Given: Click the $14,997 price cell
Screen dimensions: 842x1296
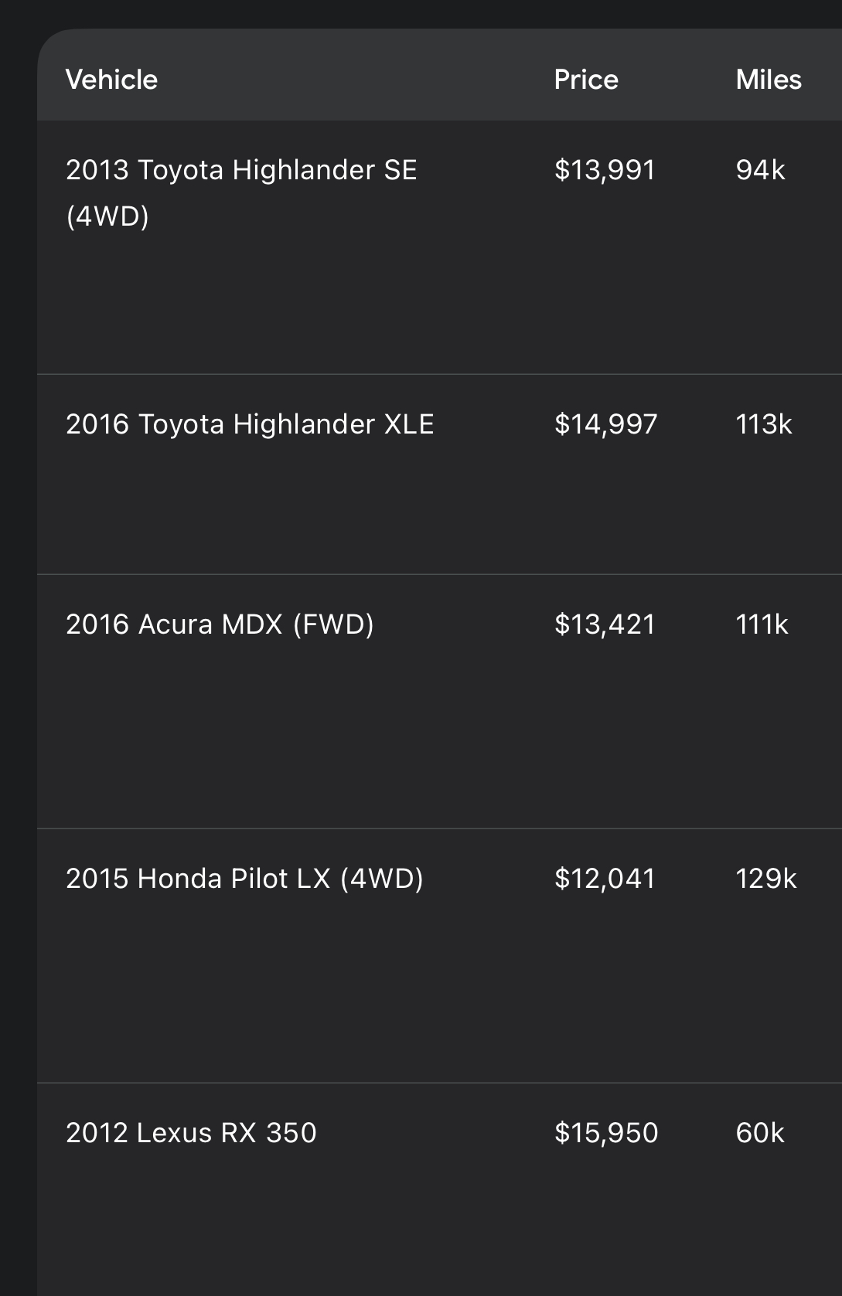Looking at the screenshot, I should point(605,424).
